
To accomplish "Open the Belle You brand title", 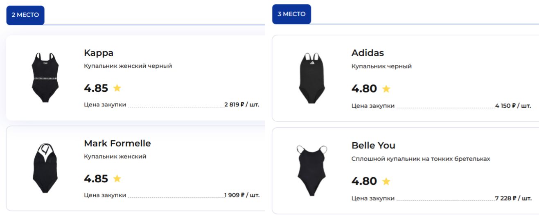I will (373, 146).
